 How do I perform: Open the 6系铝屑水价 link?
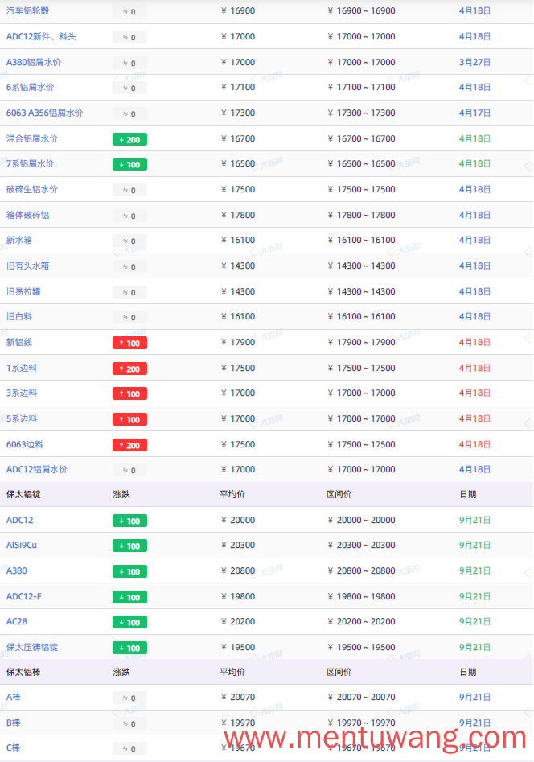[30, 87]
